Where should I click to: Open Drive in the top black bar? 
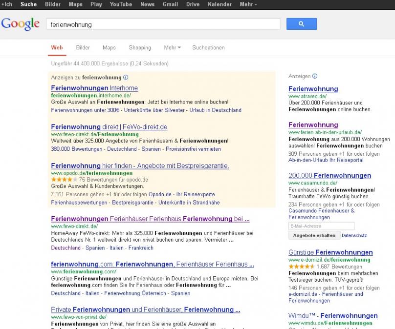pos(193,4)
